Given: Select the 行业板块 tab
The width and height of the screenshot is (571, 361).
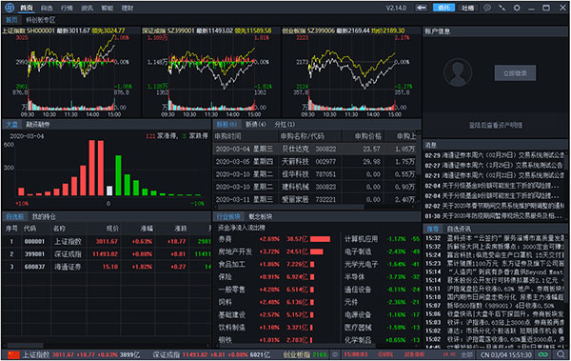Looking at the screenshot, I should coord(228,216).
